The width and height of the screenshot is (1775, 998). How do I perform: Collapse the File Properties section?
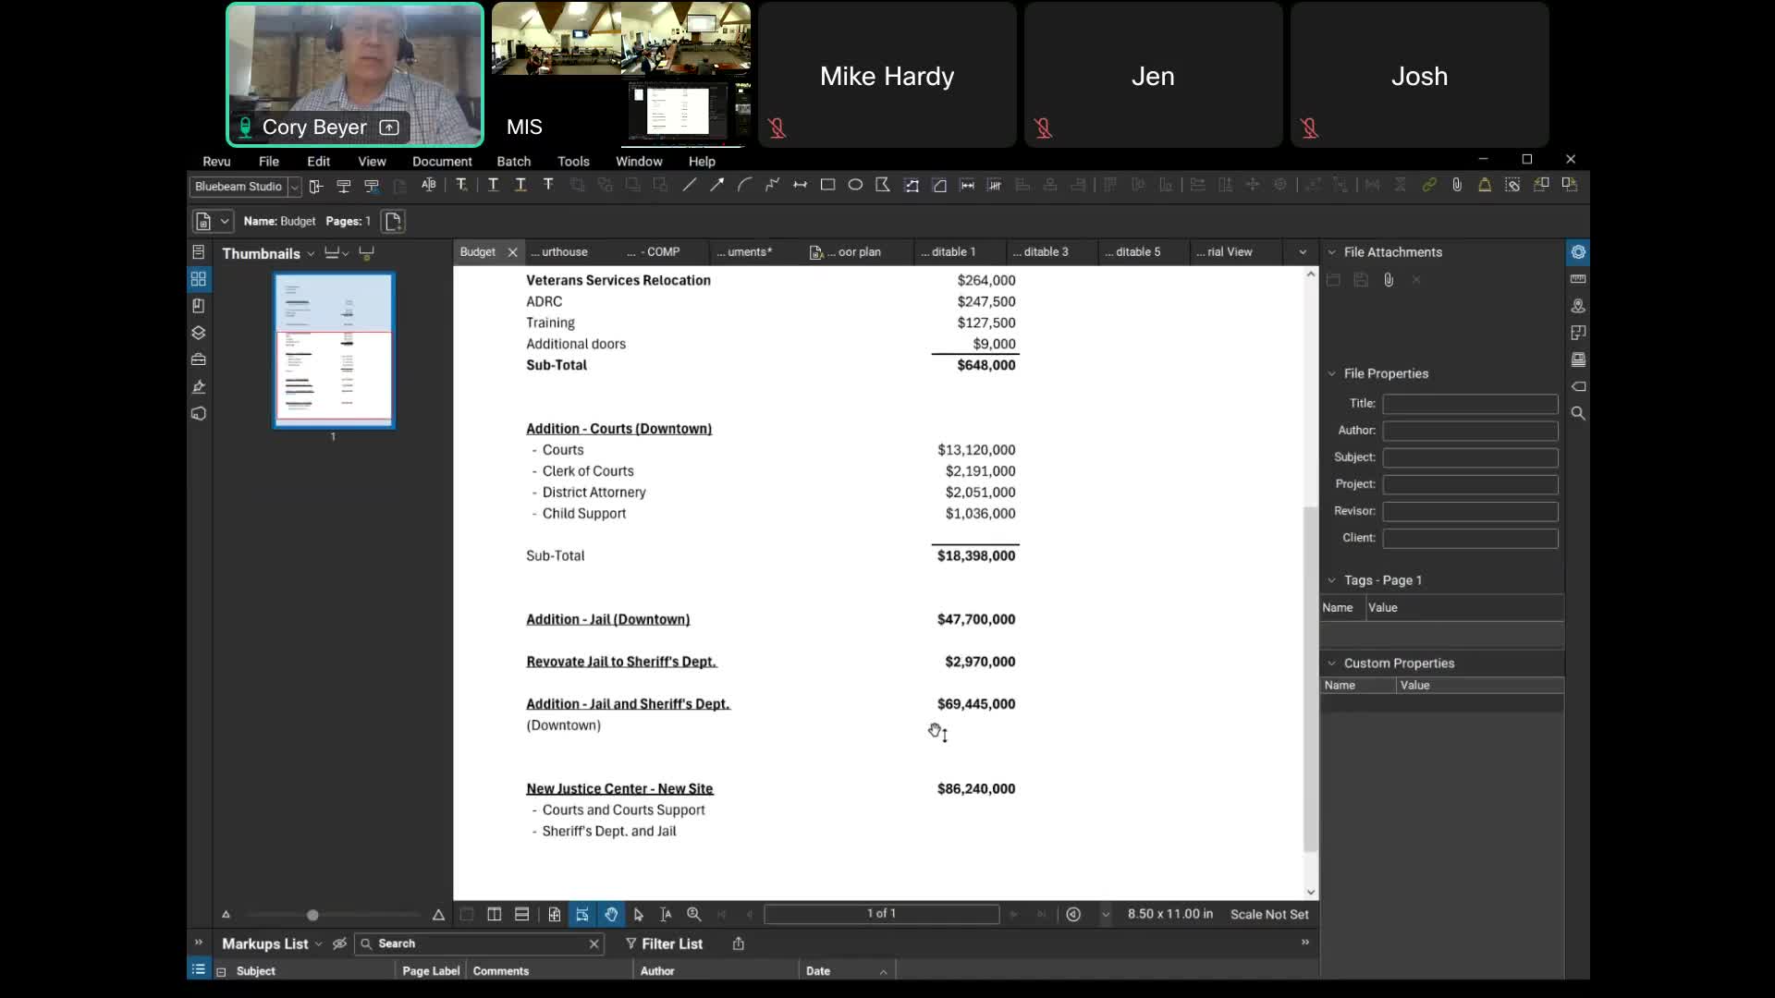[x=1331, y=373]
